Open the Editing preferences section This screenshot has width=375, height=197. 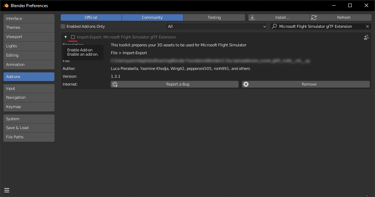(29, 55)
